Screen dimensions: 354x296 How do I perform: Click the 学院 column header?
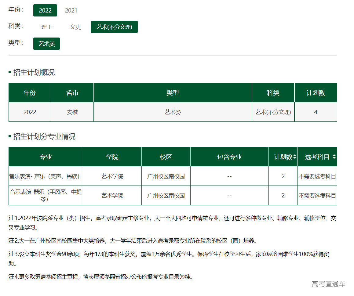[x=112, y=157]
